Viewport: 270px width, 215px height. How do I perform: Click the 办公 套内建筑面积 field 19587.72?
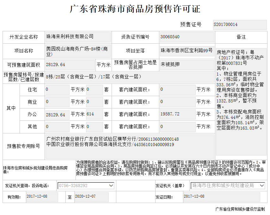point(177,114)
